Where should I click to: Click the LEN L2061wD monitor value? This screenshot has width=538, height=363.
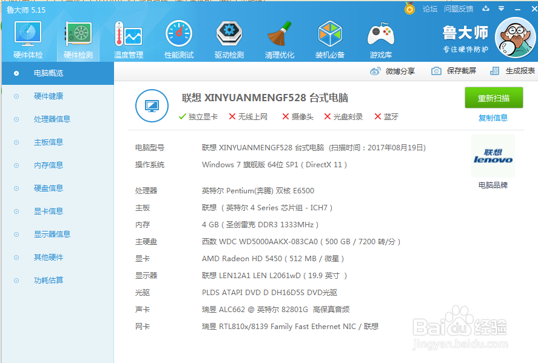pos(274,276)
